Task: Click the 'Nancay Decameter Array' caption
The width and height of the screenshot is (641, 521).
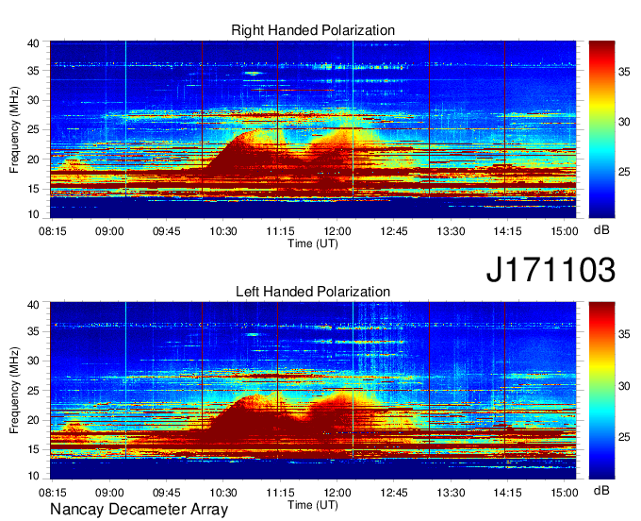Action: click(139, 510)
